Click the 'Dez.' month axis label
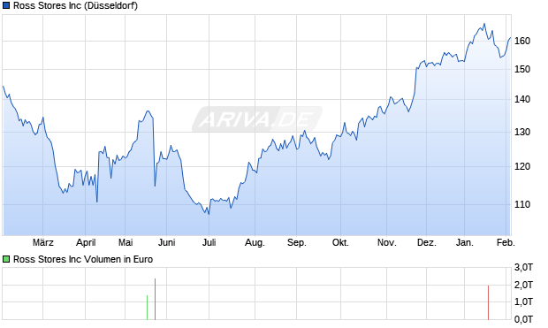Screen dimensions: 548x328 427,242
